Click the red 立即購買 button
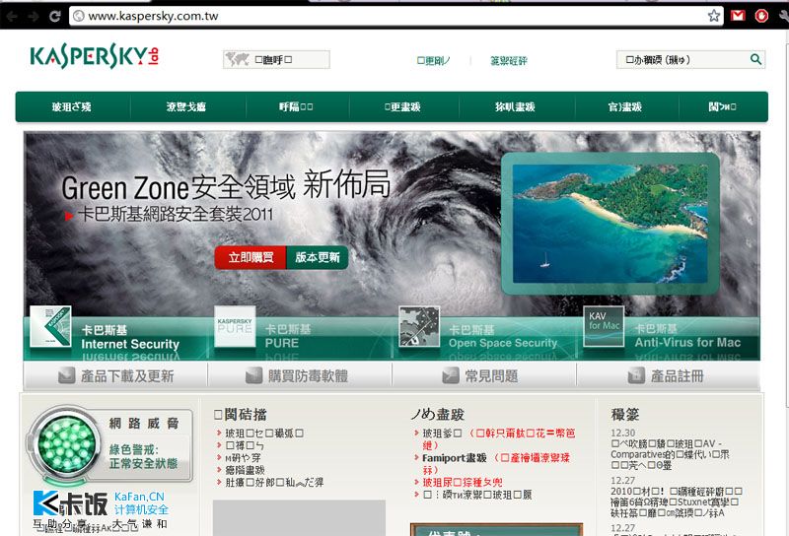Image resolution: width=789 pixels, height=536 pixels. [251, 257]
